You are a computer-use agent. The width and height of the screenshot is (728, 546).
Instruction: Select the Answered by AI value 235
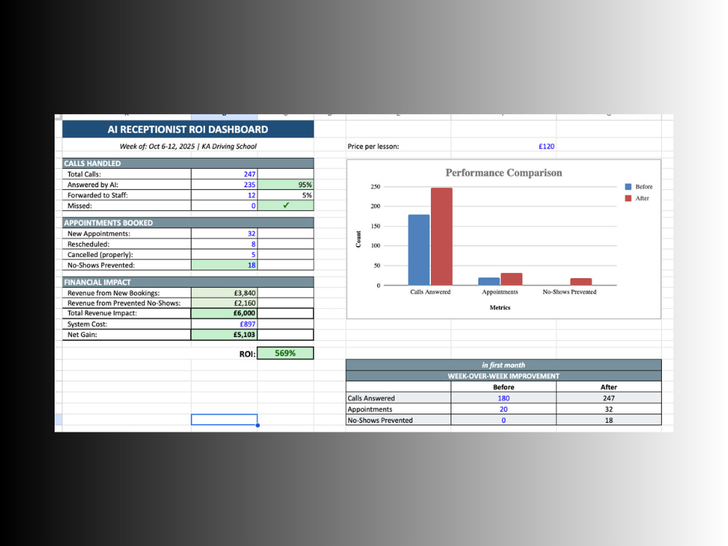point(224,185)
